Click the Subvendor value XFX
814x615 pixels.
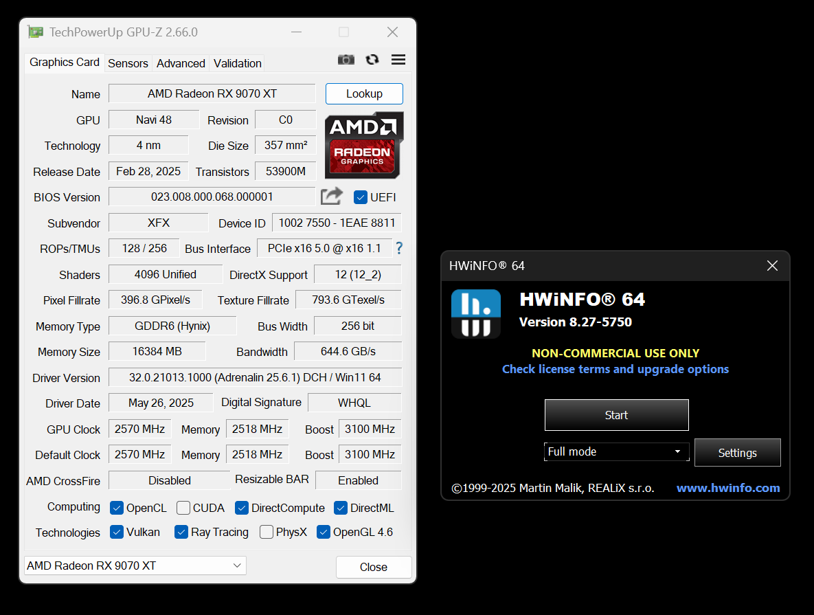[x=159, y=223]
